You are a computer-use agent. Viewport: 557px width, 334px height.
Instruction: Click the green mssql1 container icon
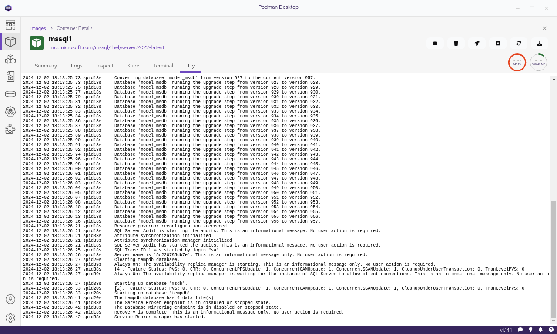(x=37, y=43)
